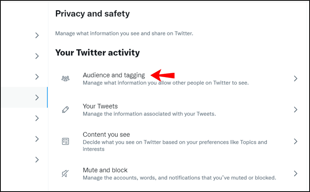Open the Your Tweets settings
This screenshot has width=310, height=192.
click(x=100, y=106)
